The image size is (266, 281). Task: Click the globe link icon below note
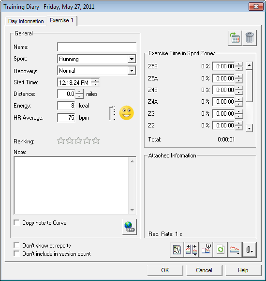pos(130,227)
